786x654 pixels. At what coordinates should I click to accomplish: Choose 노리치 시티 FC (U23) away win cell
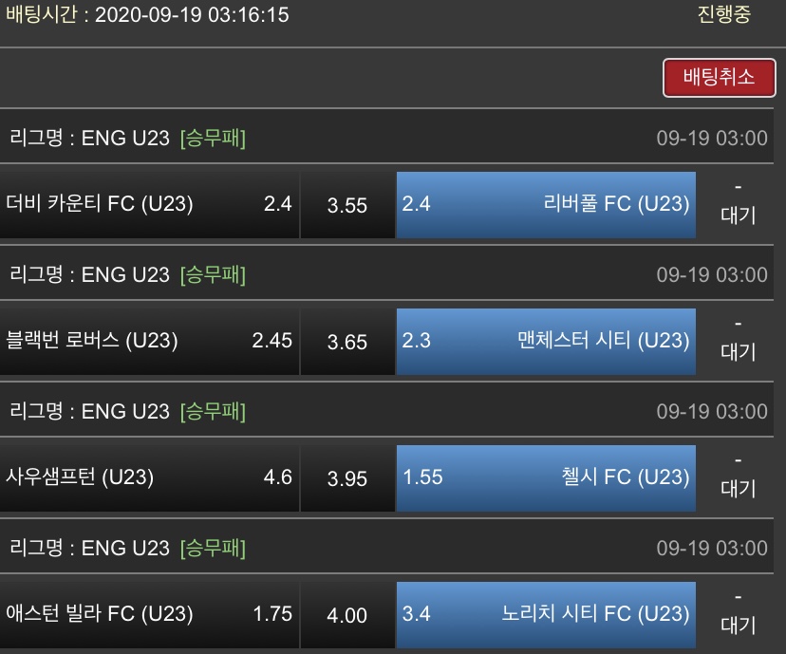(546, 614)
